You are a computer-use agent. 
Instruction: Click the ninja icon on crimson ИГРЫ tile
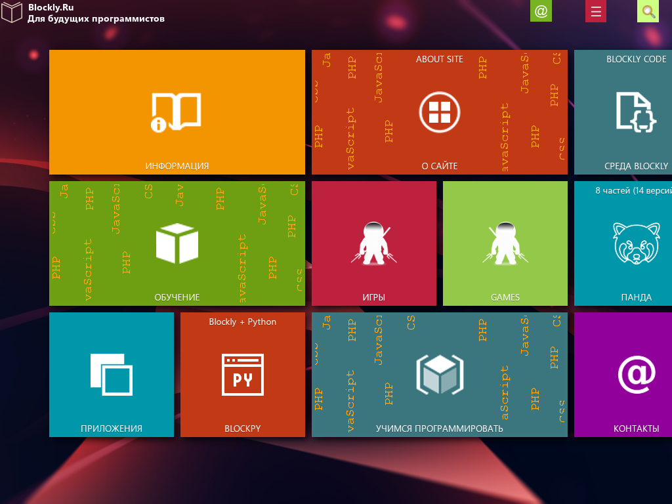pos(373,243)
